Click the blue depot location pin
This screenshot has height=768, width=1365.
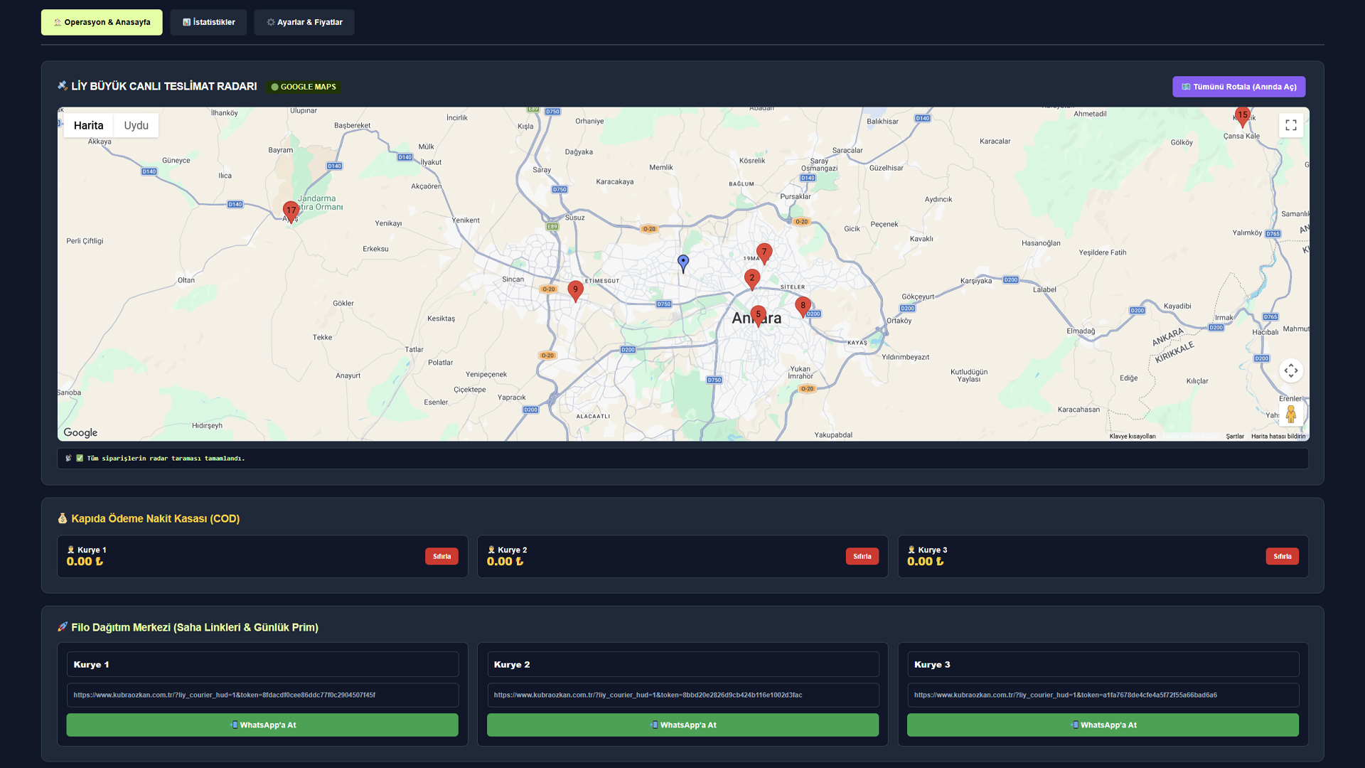(x=683, y=263)
